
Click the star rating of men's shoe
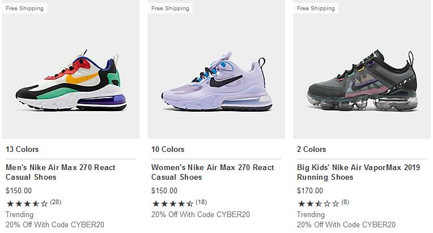(27, 204)
